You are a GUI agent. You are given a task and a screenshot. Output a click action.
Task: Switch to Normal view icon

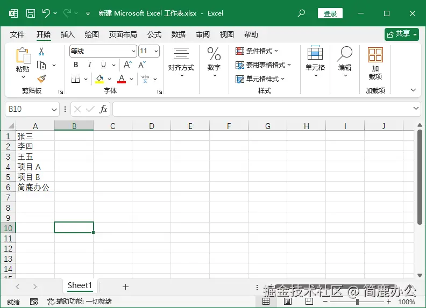pyautogui.click(x=266, y=301)
